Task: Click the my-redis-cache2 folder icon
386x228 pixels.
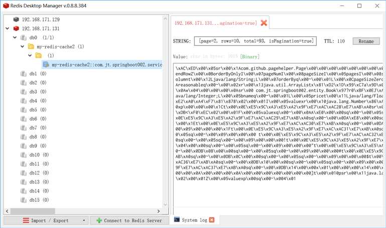Action: point(31,47)
